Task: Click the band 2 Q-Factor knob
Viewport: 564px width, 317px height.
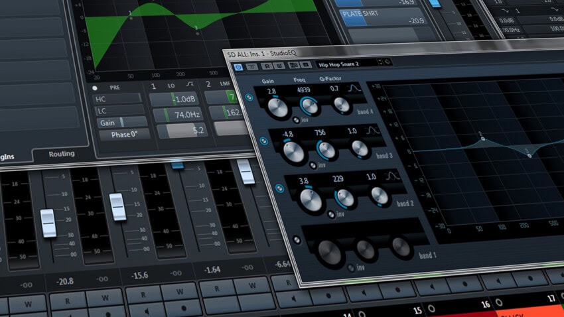Action: coord(380,196)
